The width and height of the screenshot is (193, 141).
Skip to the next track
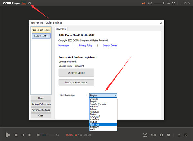[30, 135]
